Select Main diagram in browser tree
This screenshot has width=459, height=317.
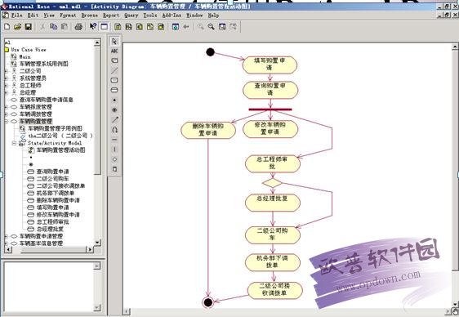(25, 57)
